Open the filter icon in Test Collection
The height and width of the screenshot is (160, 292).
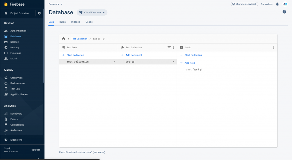(169, 47)
